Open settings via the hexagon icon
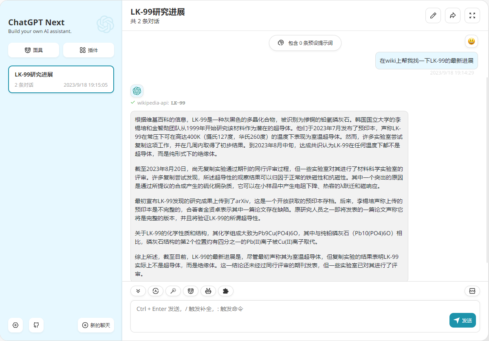This screenshot has height=341, width=489. click(x=15, y=325)
